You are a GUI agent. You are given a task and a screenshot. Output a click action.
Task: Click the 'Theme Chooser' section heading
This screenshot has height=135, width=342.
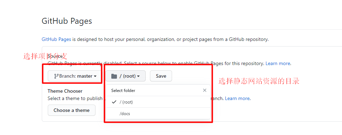click(65, 91)
